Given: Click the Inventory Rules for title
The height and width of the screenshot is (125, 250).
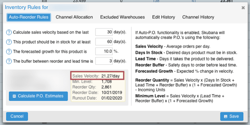Looking at the screenshot, I should tap(26, 7).
